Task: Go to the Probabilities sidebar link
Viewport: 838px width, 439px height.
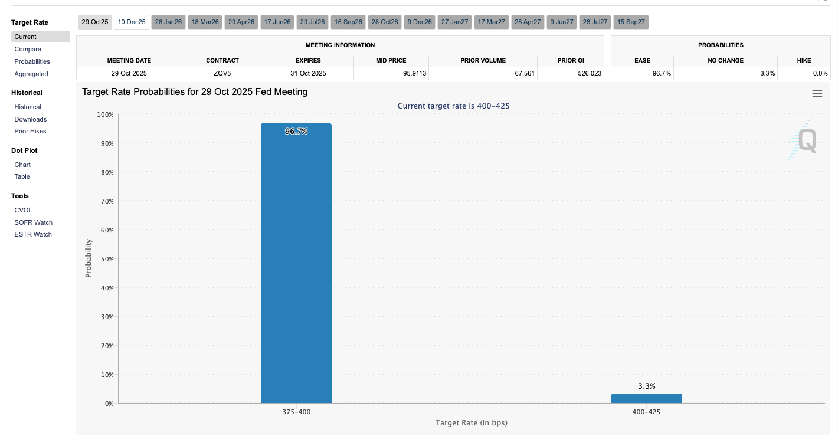Action: (x=32, y=61)
